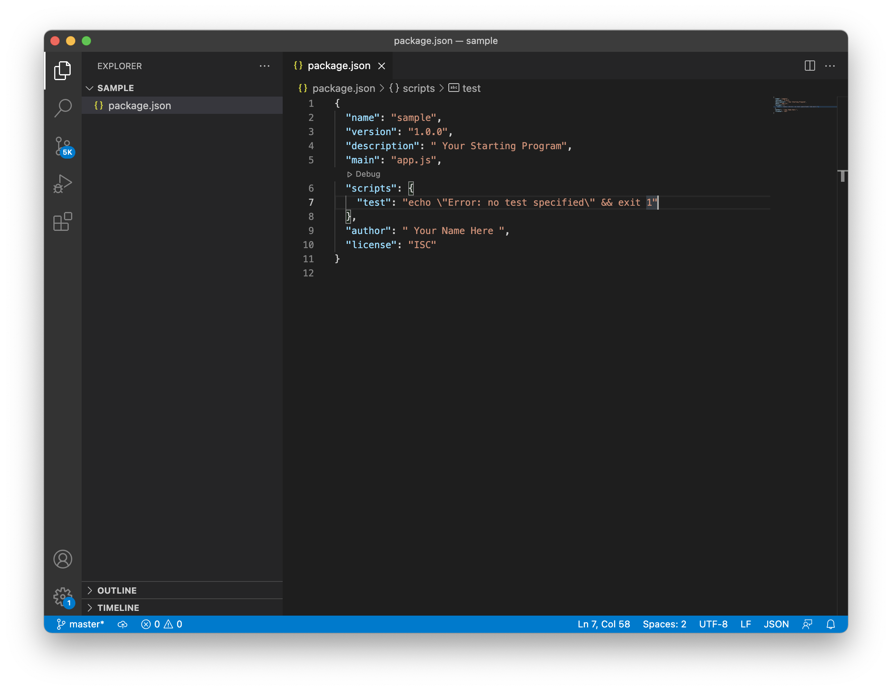The image size is (892, 691).
Task: Open the Manage gear menu
Action: click(x=62, y=597)
